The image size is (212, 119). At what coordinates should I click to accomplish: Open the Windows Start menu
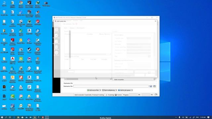(2, 117)
